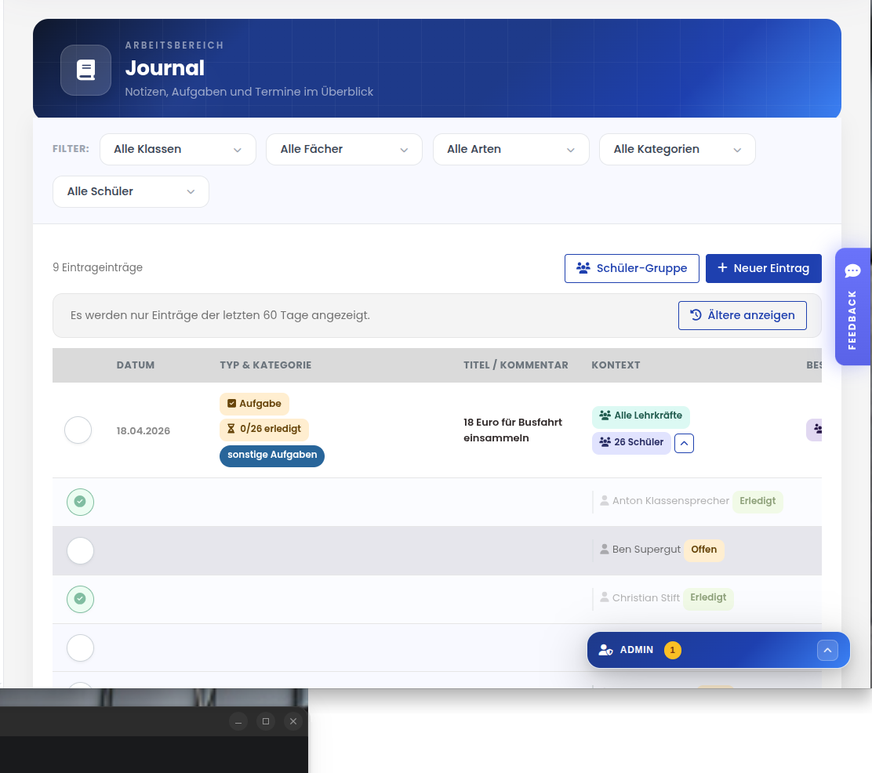The height and width of the screenshot is (773, 872).
Task: Show older entries via Ältere anzeigen
Action: tap(742, 315)
